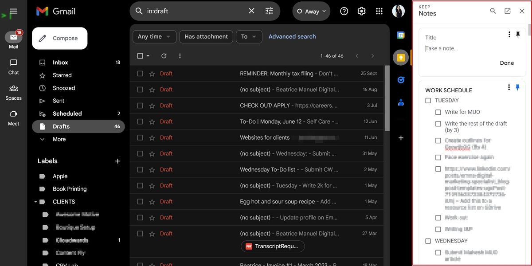Refresh the draft list

click(164, 56)
